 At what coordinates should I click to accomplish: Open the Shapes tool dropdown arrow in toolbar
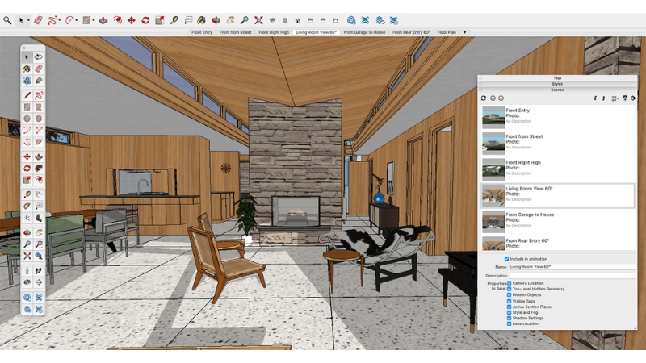click(x=94, y=20)
